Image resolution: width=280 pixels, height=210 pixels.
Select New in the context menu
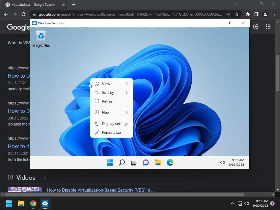(112, 112)
